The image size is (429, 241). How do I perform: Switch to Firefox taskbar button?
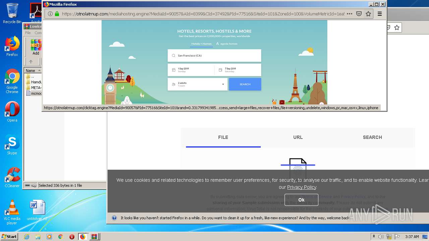pyautogui.click(x=83, y=237)
